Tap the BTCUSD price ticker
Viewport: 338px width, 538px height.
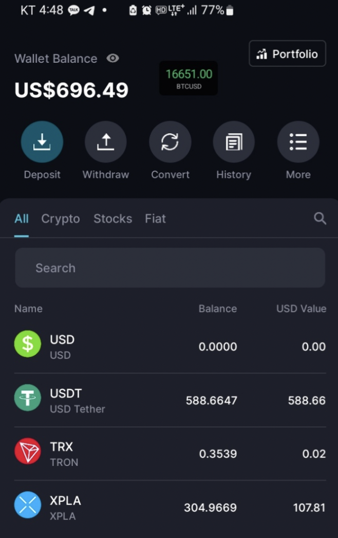189,78
